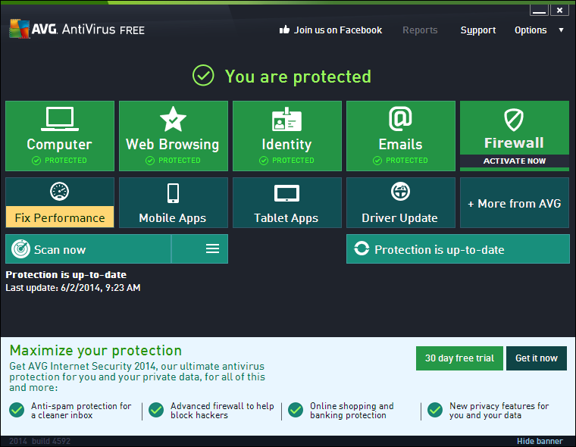Image resolution: width=576 pixels, height=447 pixels.
Task: Click Protection is up-to-date update button
Action: tap(458, 249)
